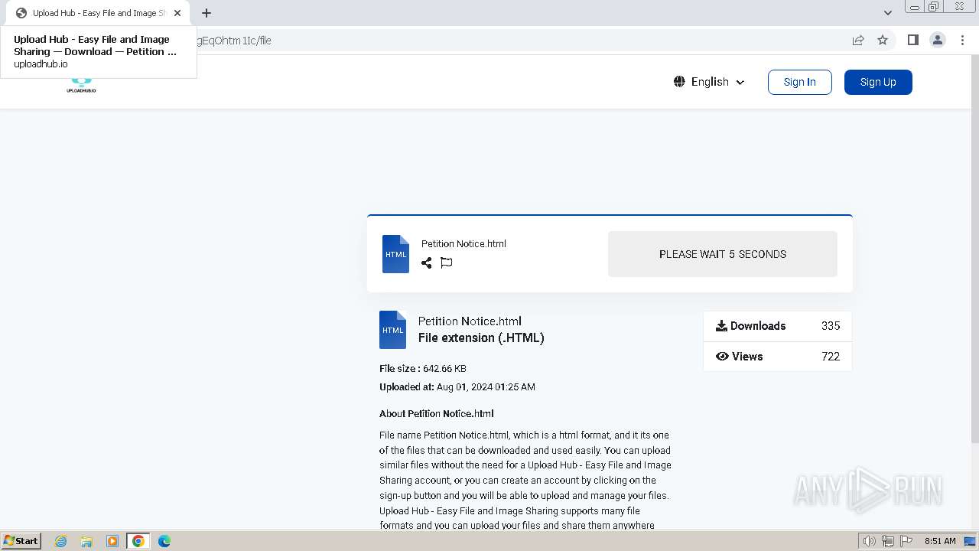
Task: Click the Downloads count 335
Action: pyautogui.click(x=831, y=326)
